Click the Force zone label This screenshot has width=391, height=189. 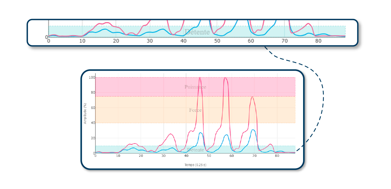195,110
